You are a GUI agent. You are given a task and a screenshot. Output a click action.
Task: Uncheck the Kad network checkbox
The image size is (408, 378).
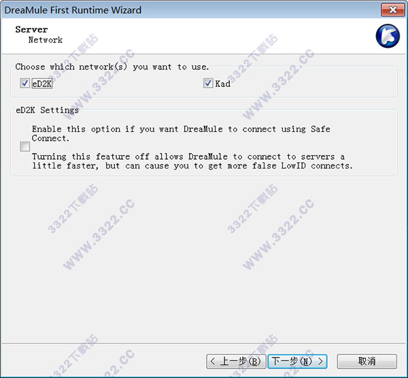208,84
